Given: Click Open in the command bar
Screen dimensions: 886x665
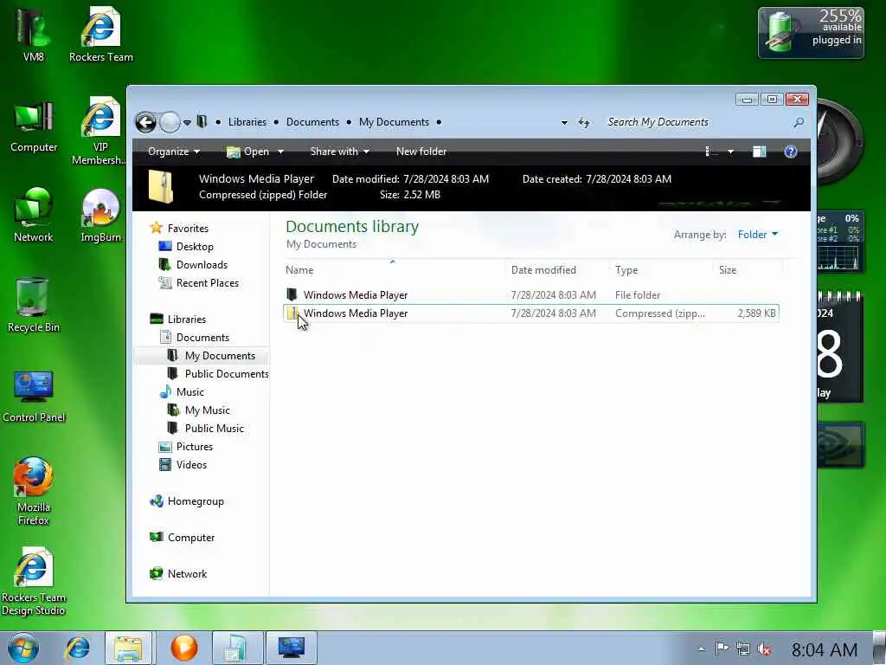Looking at the screenshot, I should 248,152.
